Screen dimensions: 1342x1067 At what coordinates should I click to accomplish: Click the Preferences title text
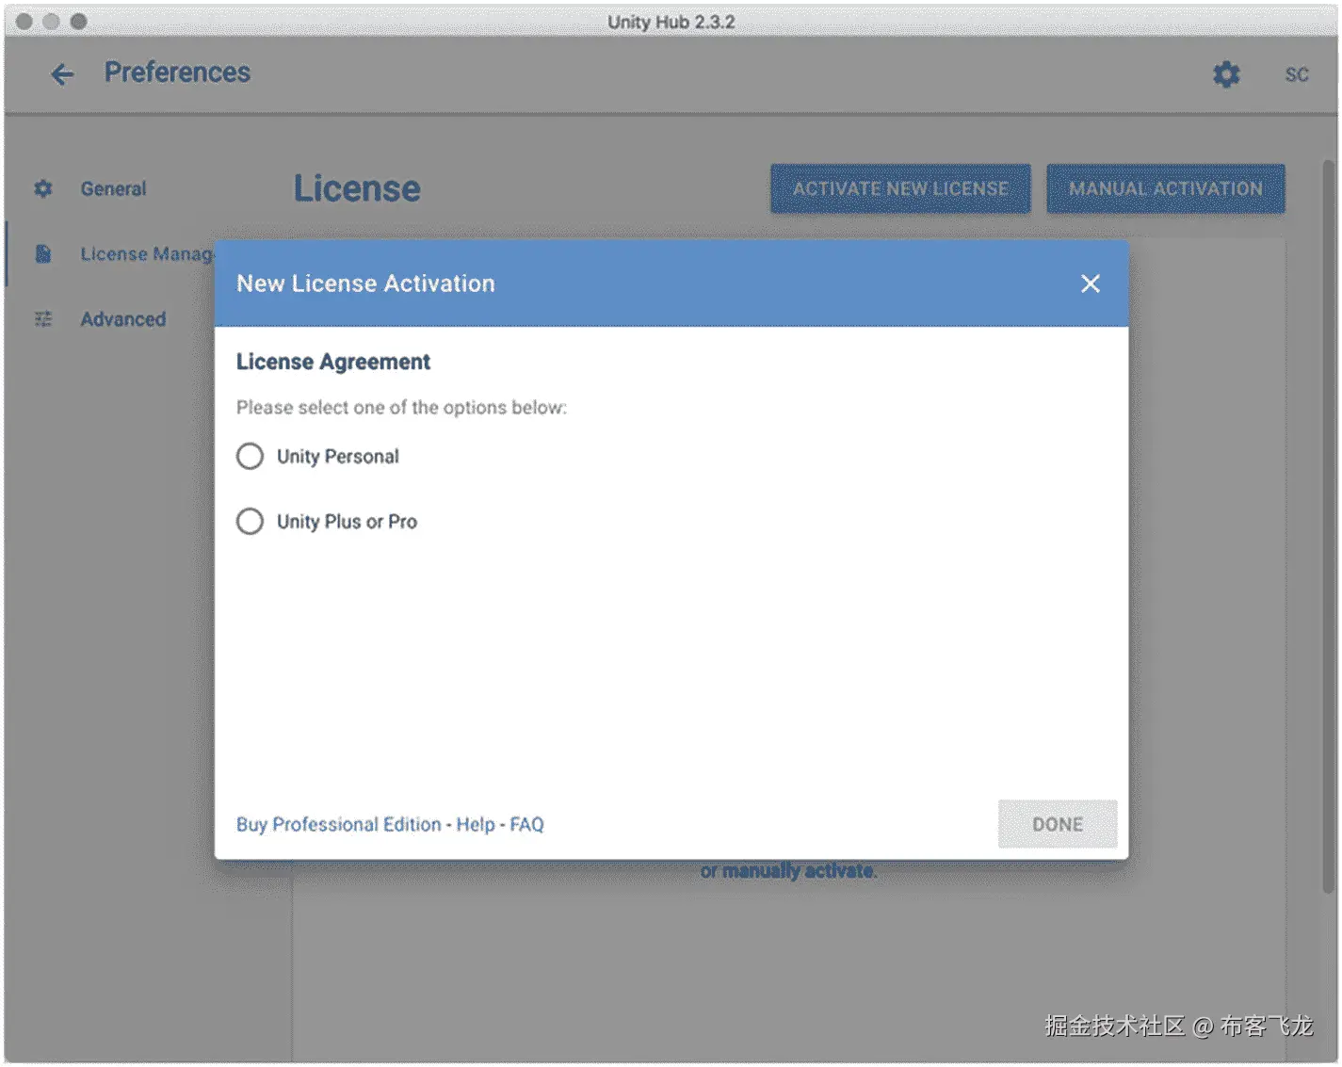[x=177, y=73]
